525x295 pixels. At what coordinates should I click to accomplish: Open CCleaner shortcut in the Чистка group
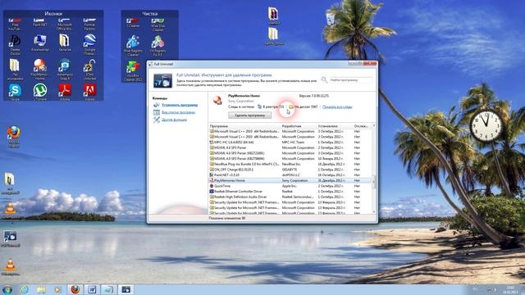pyautogui.click(x=133, y=23)
